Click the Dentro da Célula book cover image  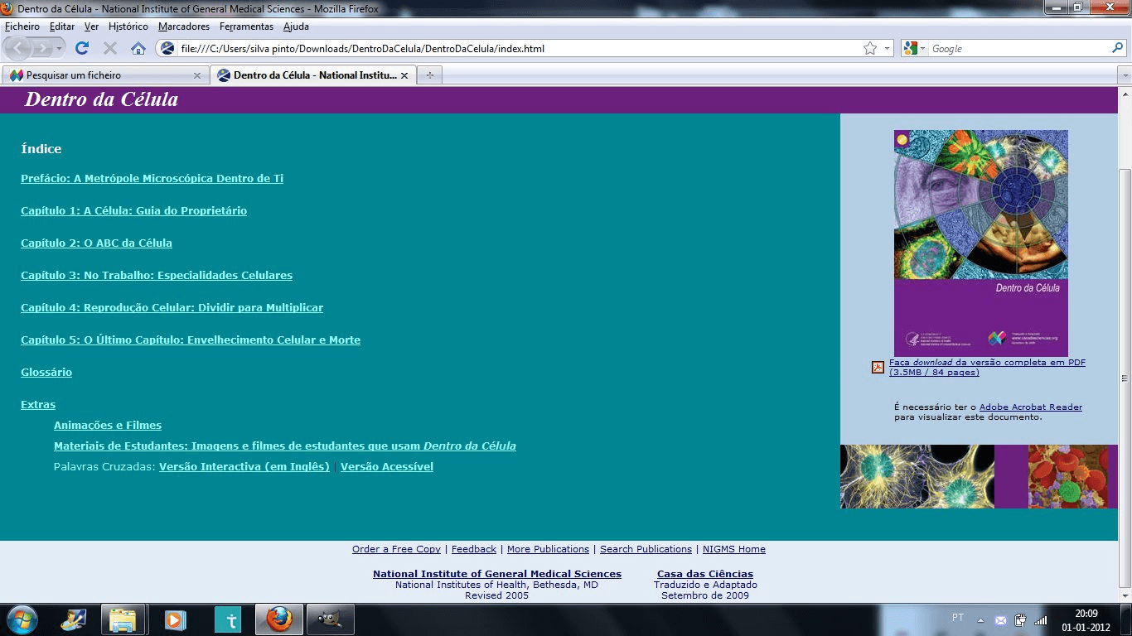[981, 243]
